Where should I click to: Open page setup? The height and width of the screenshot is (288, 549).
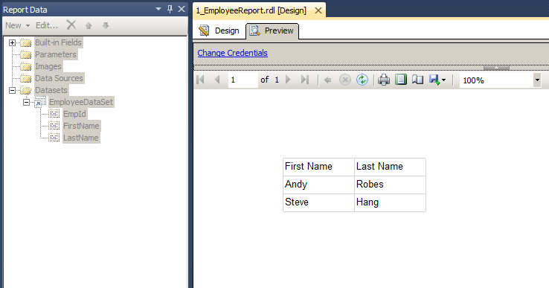418,80
